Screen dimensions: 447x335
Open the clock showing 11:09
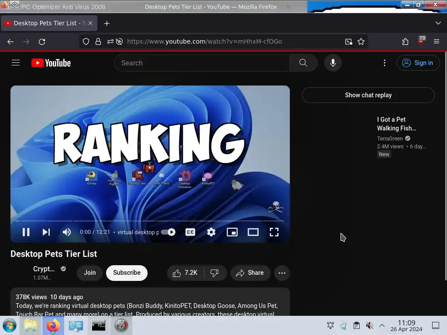click(x=406, y=325)
